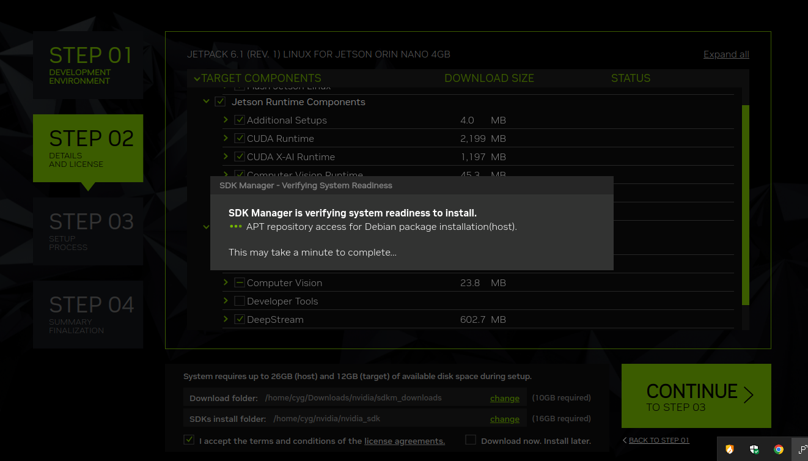The height and width of the screenshot is (461, 808).
Task: Expand the Additional Setups entry
Action: click(x=226, y=120)
